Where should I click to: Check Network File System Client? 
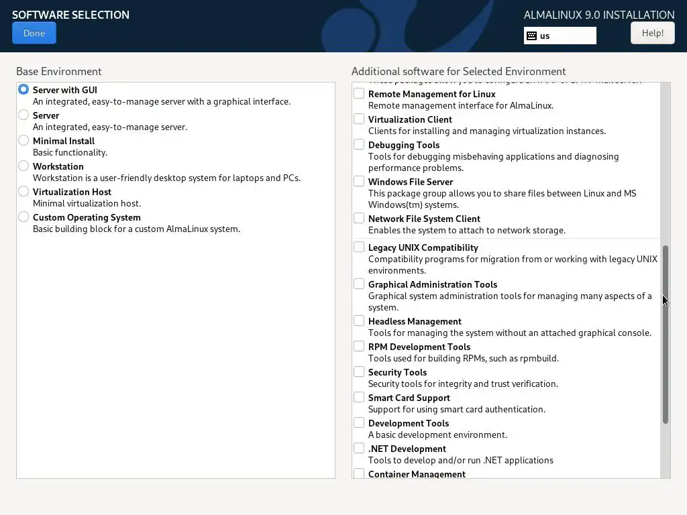[x=359, y=218]
